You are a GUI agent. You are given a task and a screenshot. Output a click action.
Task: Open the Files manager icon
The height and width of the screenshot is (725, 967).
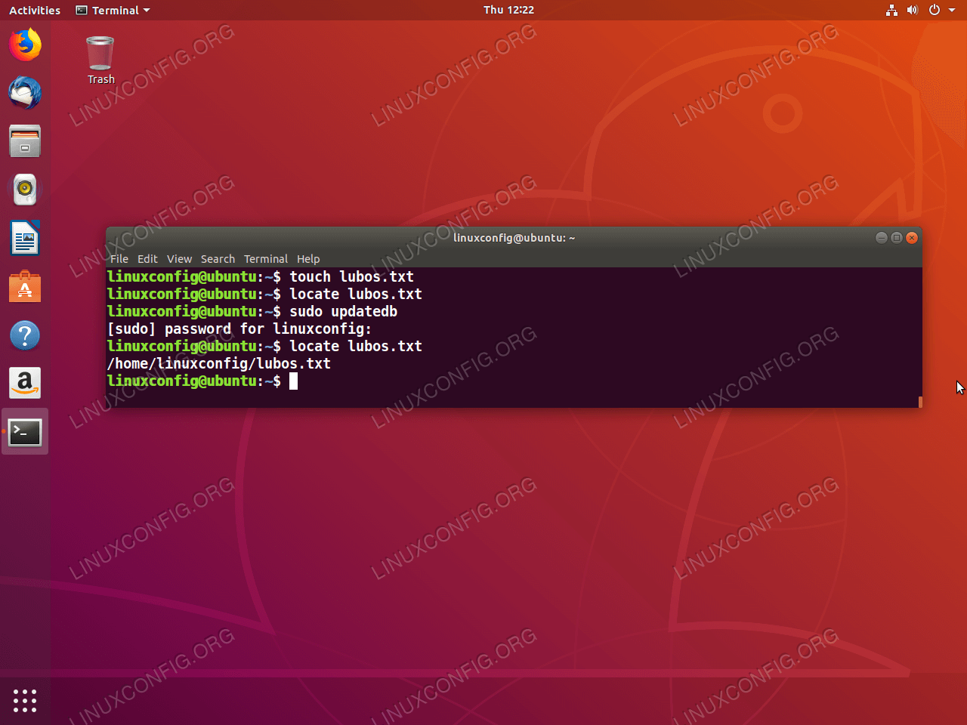[x=25, y=141]
